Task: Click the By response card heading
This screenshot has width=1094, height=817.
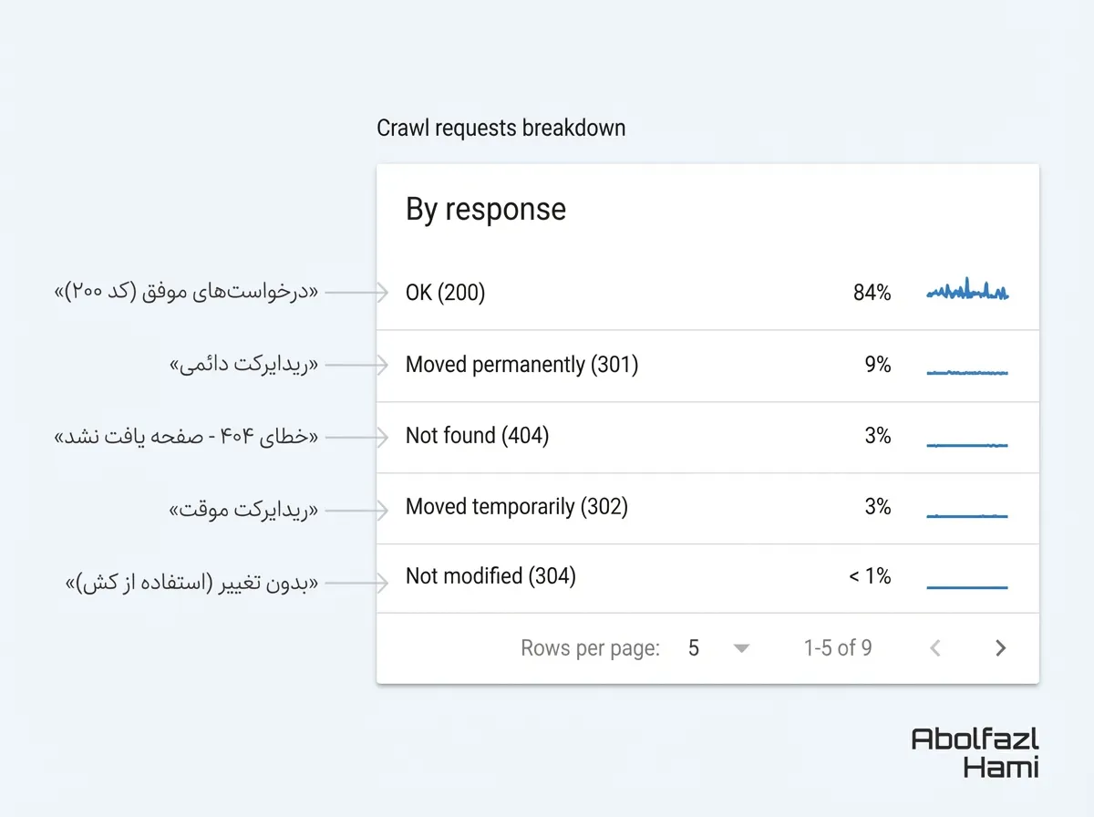Action: (486, 210)
